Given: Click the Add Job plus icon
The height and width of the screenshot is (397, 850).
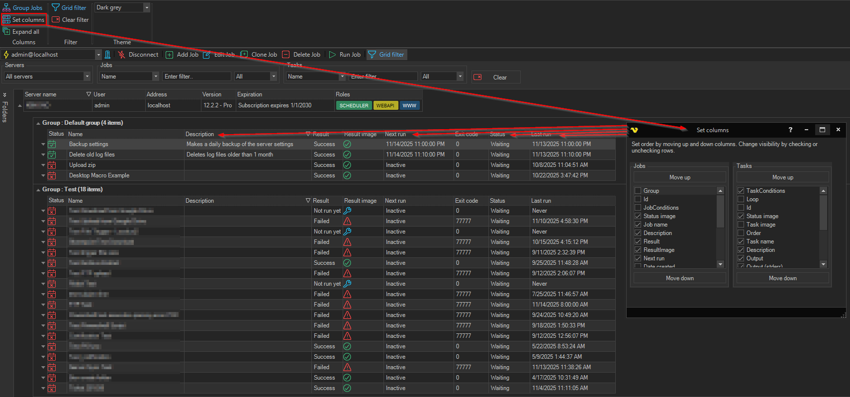Looking at the screenshot, I should pos(170,55).
